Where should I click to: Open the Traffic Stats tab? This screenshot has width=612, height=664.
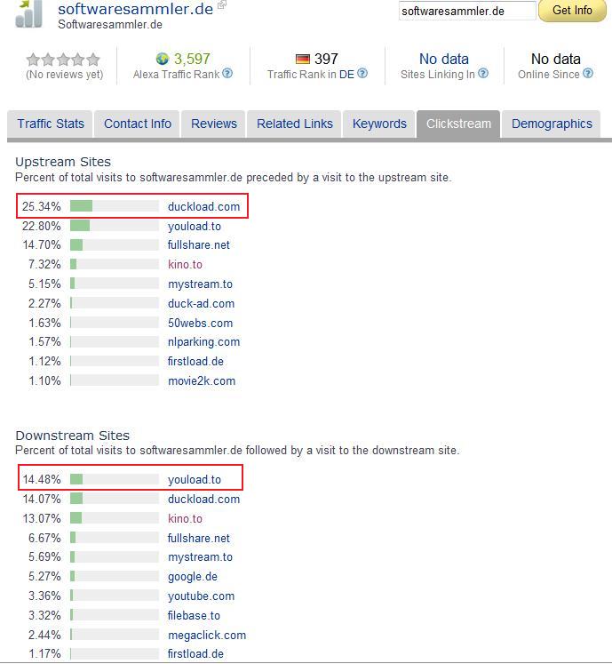tap(51, 124)
